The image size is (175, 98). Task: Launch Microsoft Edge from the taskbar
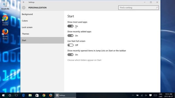point(23,95)
